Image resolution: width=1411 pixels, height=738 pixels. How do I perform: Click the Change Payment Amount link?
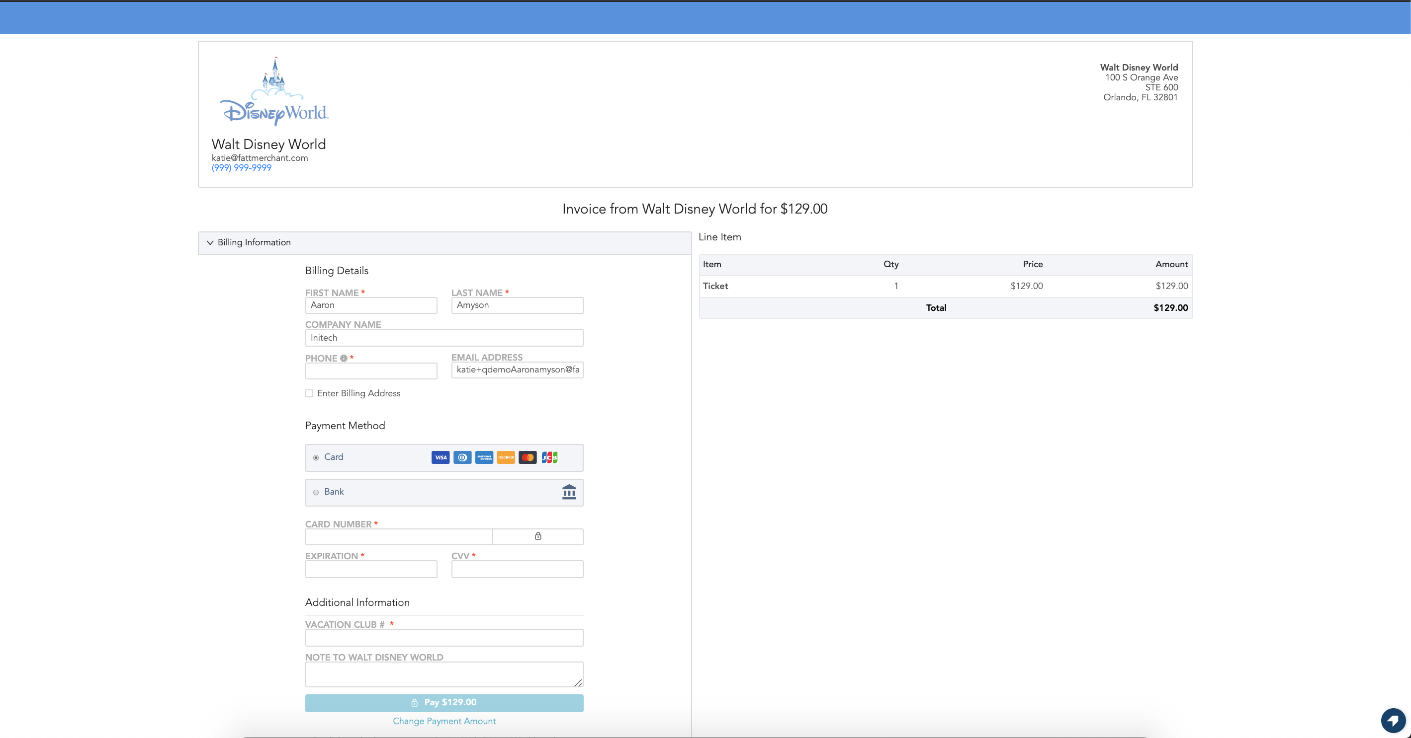[444, 722]
